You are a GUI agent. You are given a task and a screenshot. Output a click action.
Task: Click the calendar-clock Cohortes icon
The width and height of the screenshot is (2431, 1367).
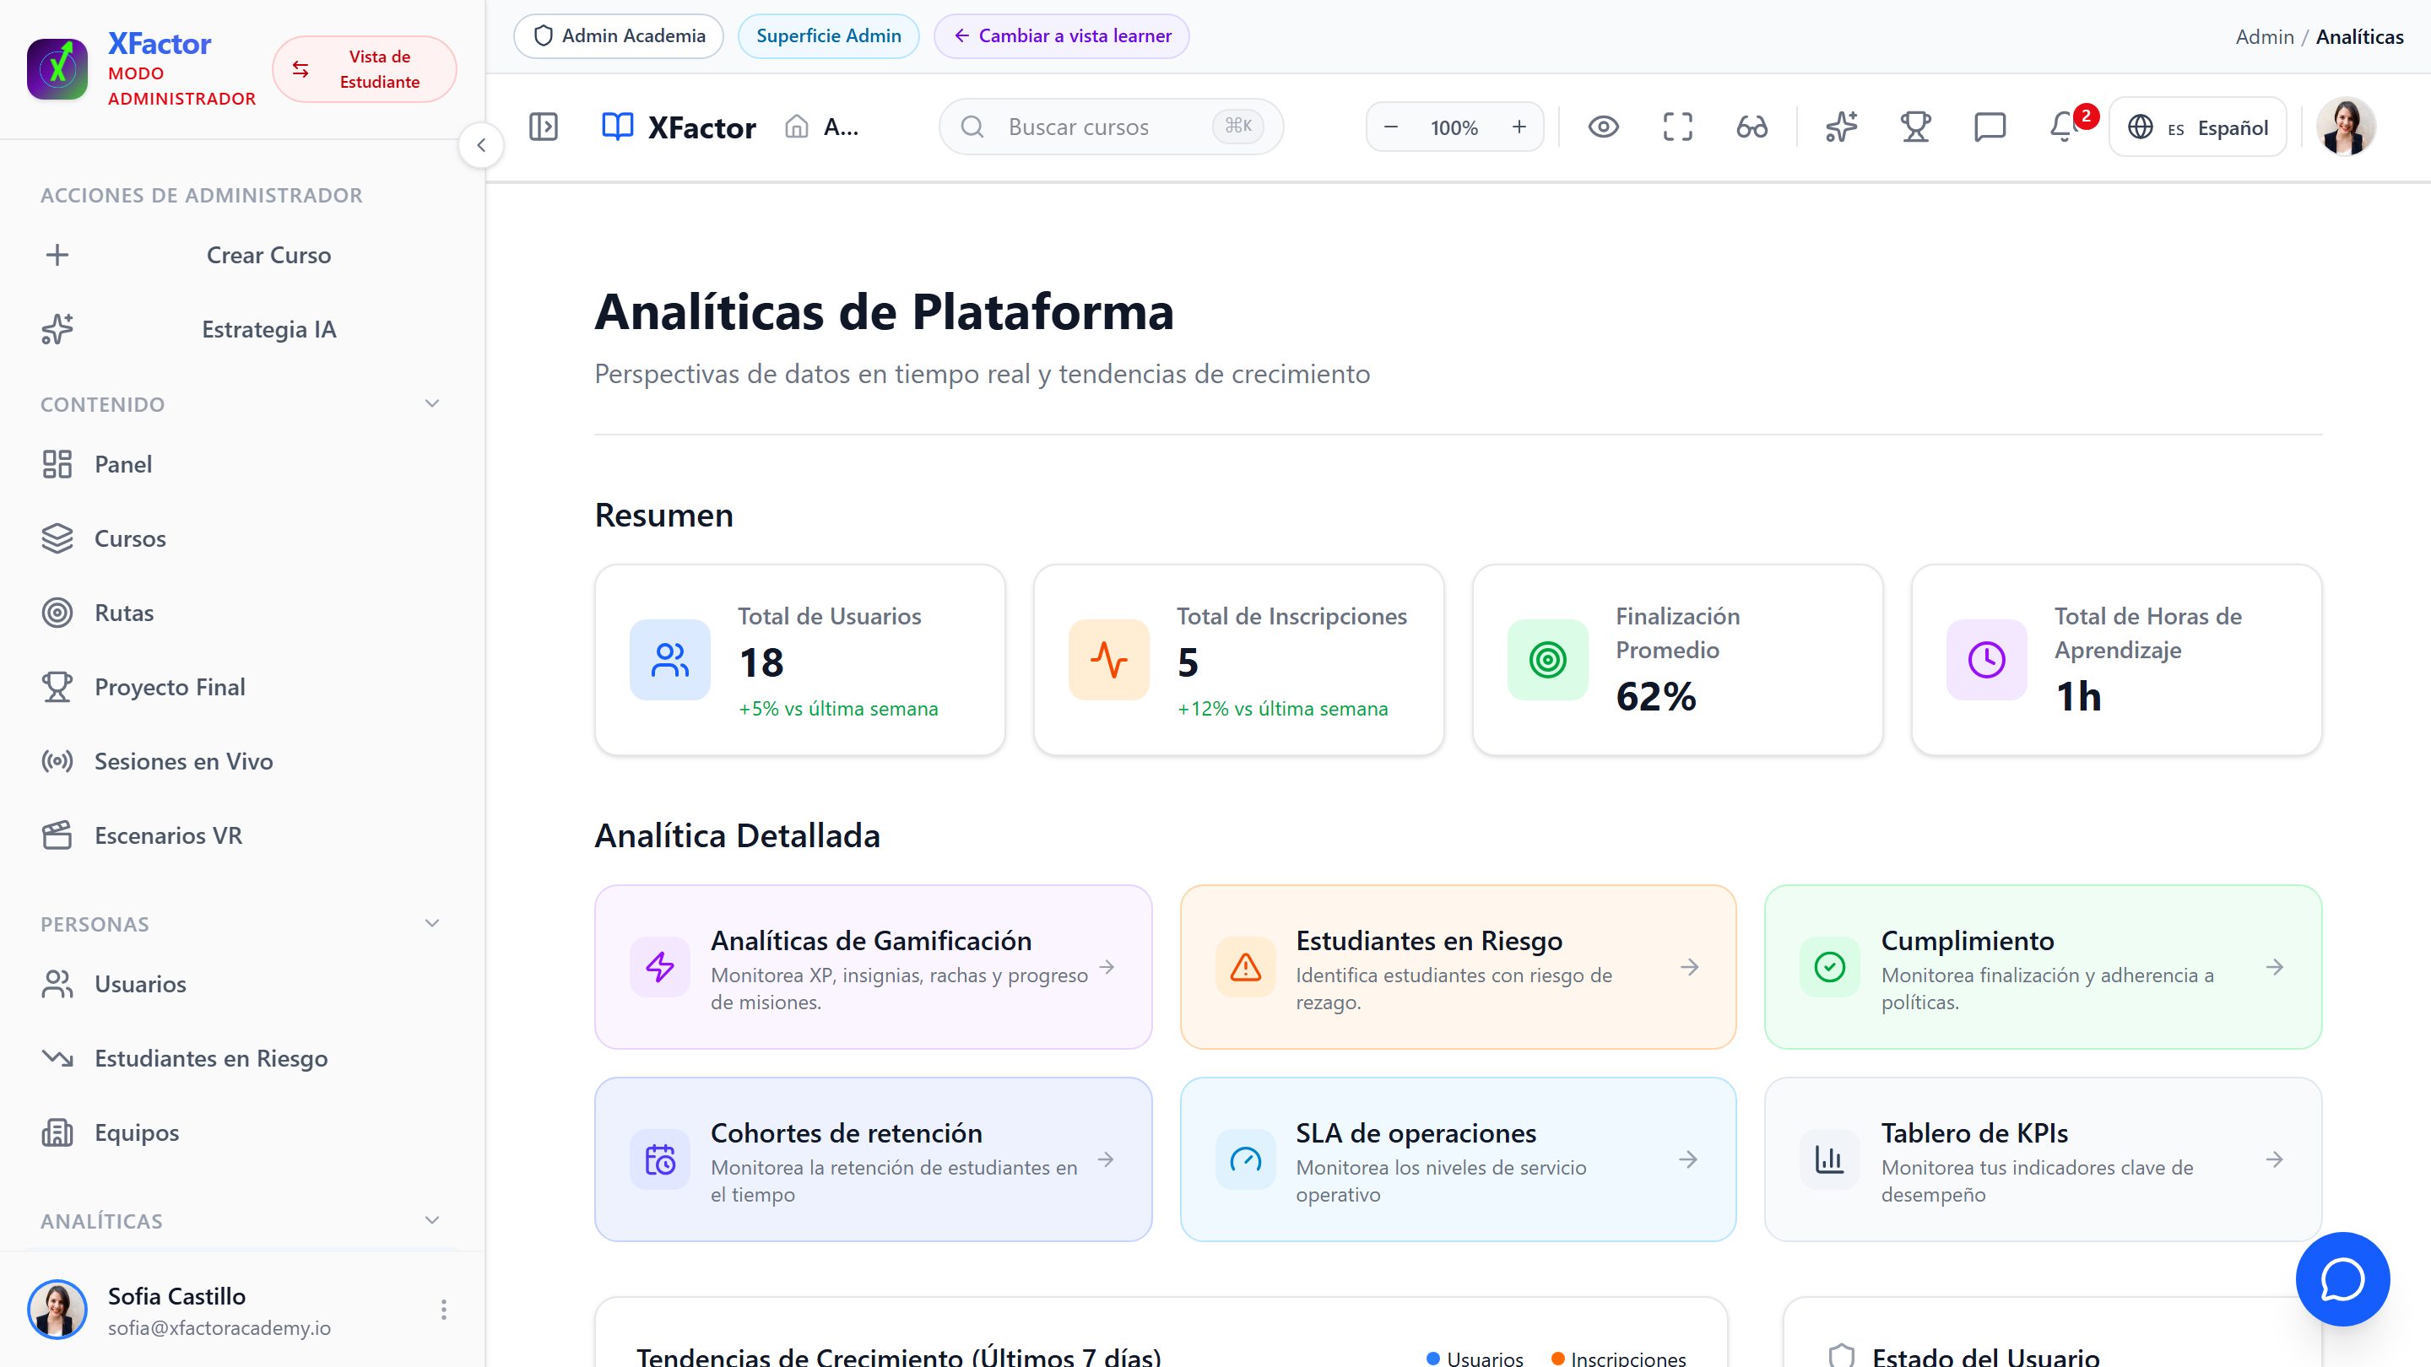[661, 1159]
